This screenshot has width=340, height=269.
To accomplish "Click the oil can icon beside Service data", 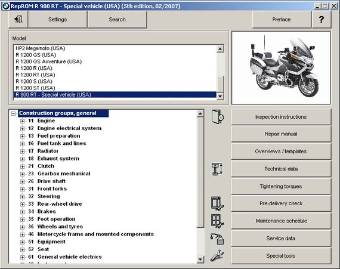I will 218,239.
